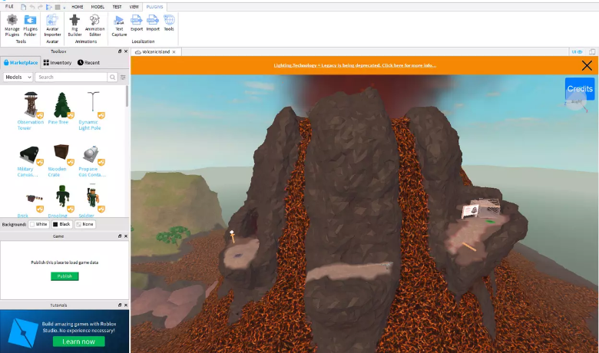Open the Rig Builder

tap(74, 25)
